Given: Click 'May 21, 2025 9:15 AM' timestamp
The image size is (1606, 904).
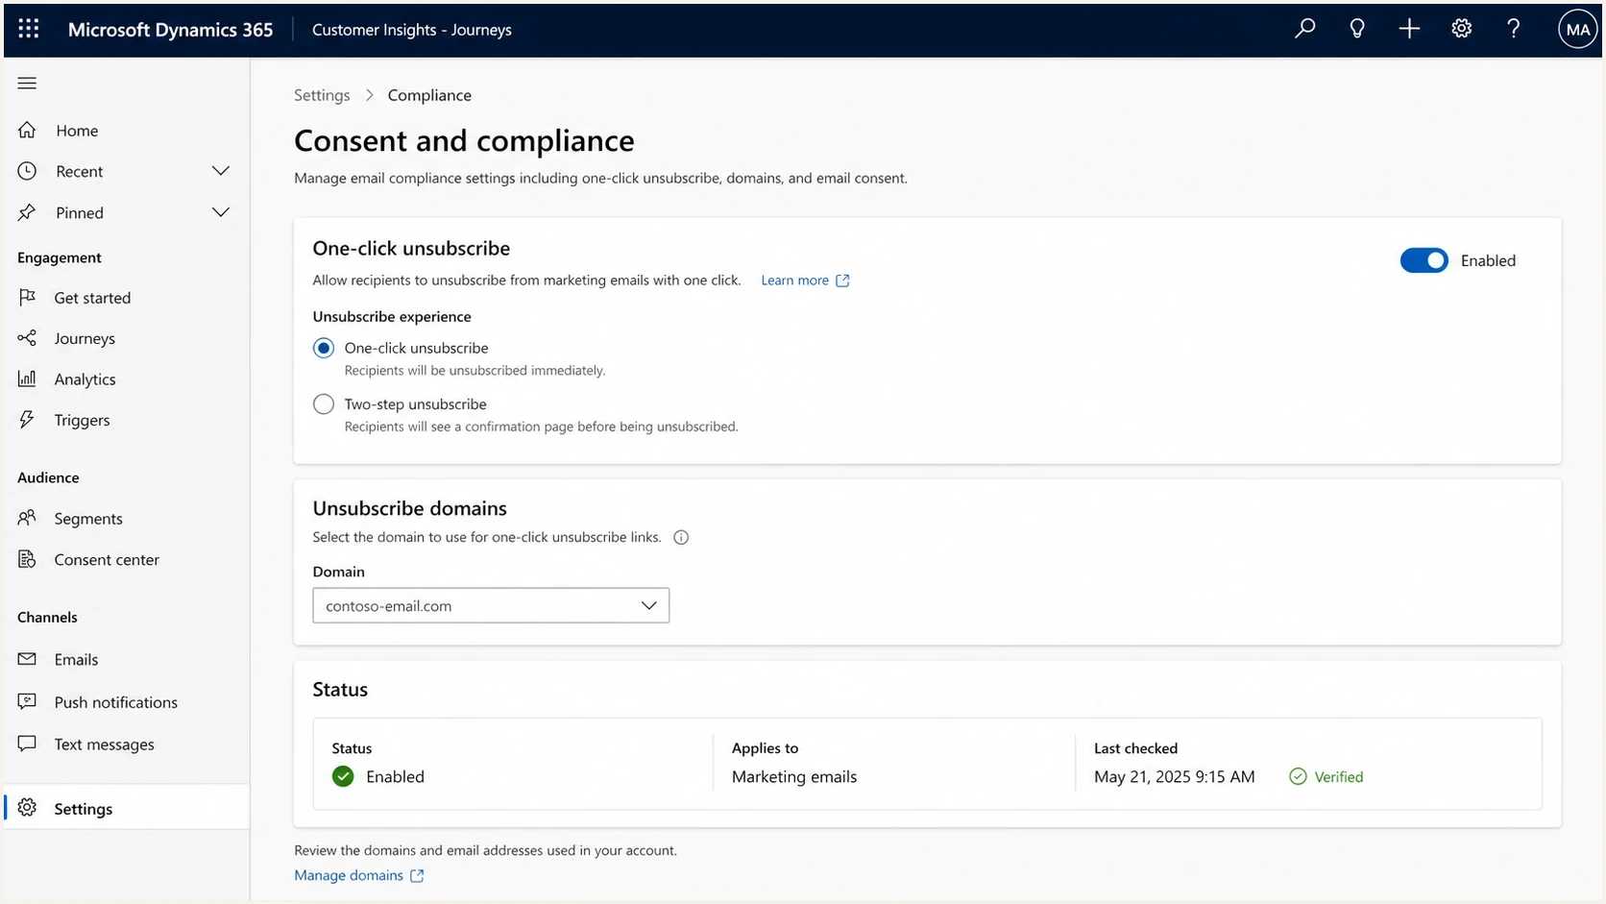Looking at the screenshot, I should pyautogui.click(x=1174, y=776).
